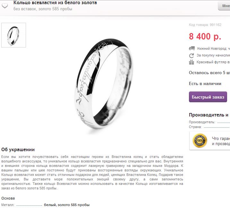The height and width of the screenshot is (208, 230).
Task: Click the 'Мне' button at the top right
Action: coord(224,6)
